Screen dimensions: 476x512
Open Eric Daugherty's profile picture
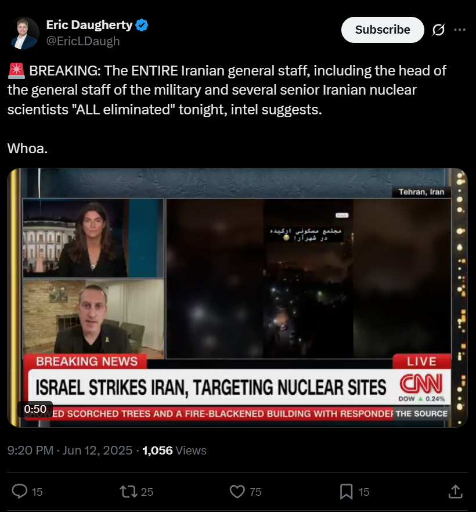click(x=23, y=33)
